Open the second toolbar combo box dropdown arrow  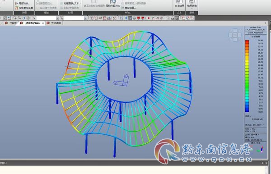[x=85, y=18]
